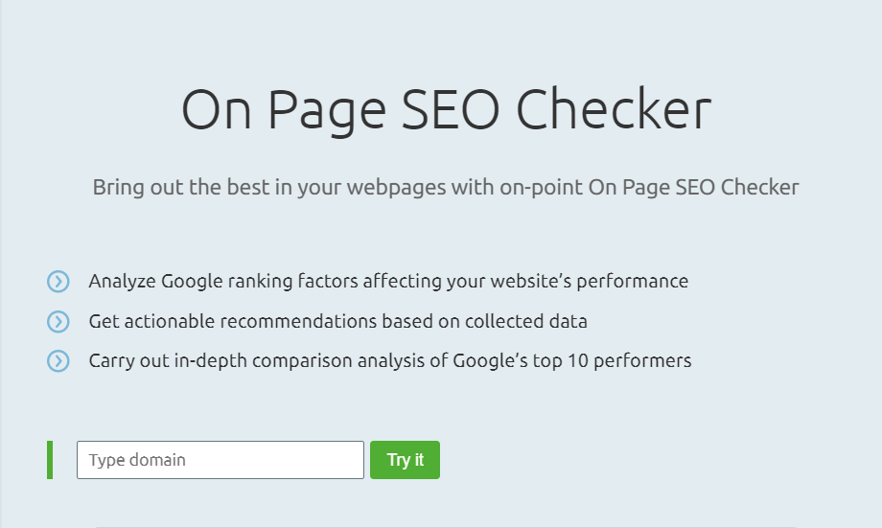This screenshot has width=882, height=528.
Task: Select the Carry out in-depth comparison bullet text
Action: (390, 361)
